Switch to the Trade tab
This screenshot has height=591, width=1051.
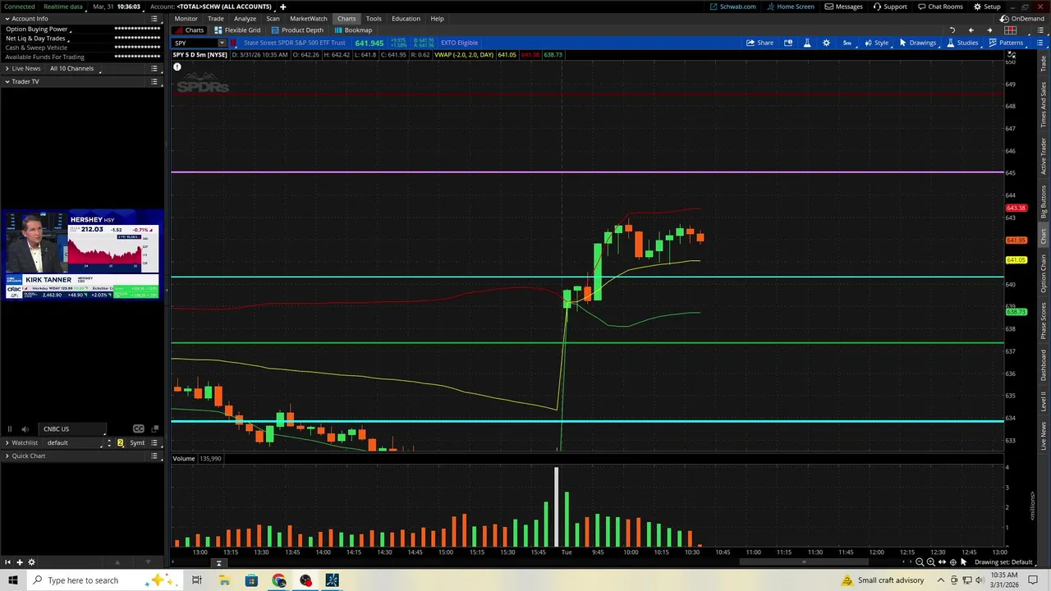coord(215,18)
